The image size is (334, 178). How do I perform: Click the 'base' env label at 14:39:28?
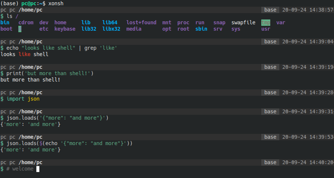[270, 93]
